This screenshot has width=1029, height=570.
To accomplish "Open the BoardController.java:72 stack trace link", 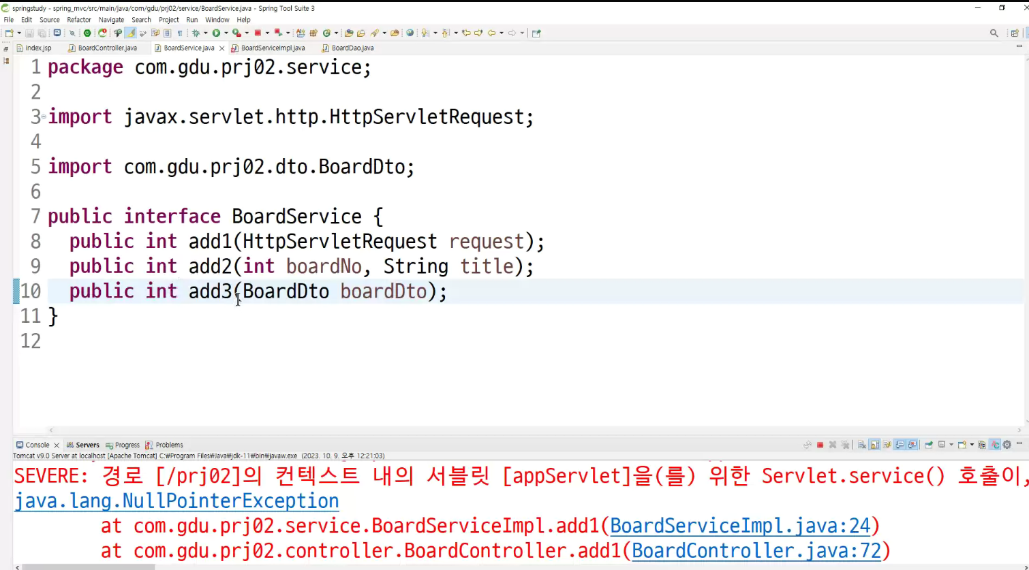I will coord(757,550).
